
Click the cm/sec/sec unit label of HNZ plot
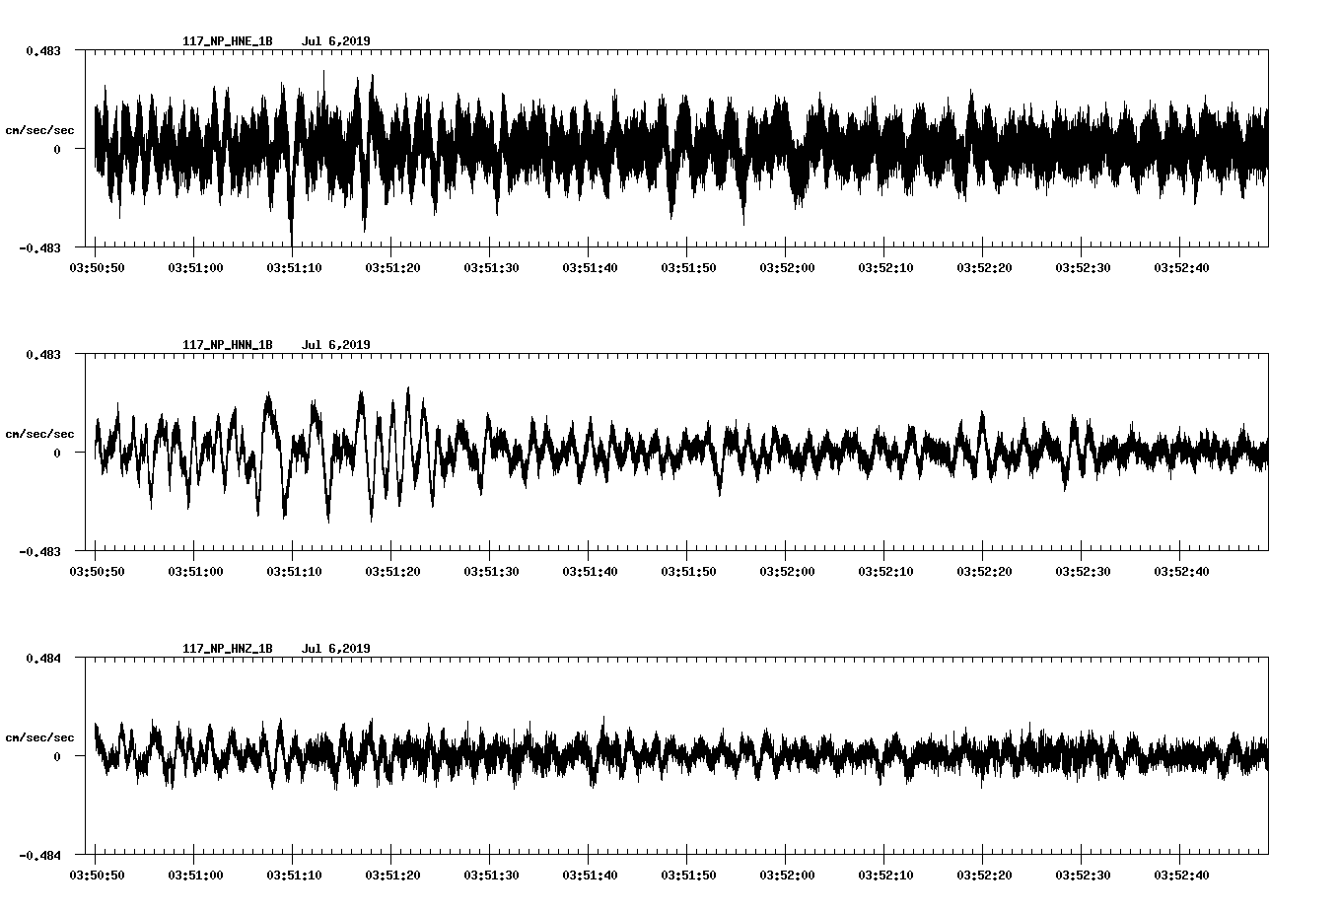(x=39, y=737)
